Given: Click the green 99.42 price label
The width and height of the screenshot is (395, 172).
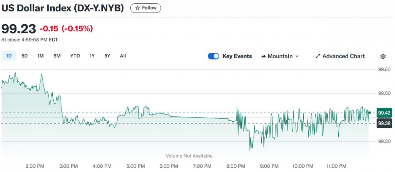Looking at the screenshot, I should 384,113.
